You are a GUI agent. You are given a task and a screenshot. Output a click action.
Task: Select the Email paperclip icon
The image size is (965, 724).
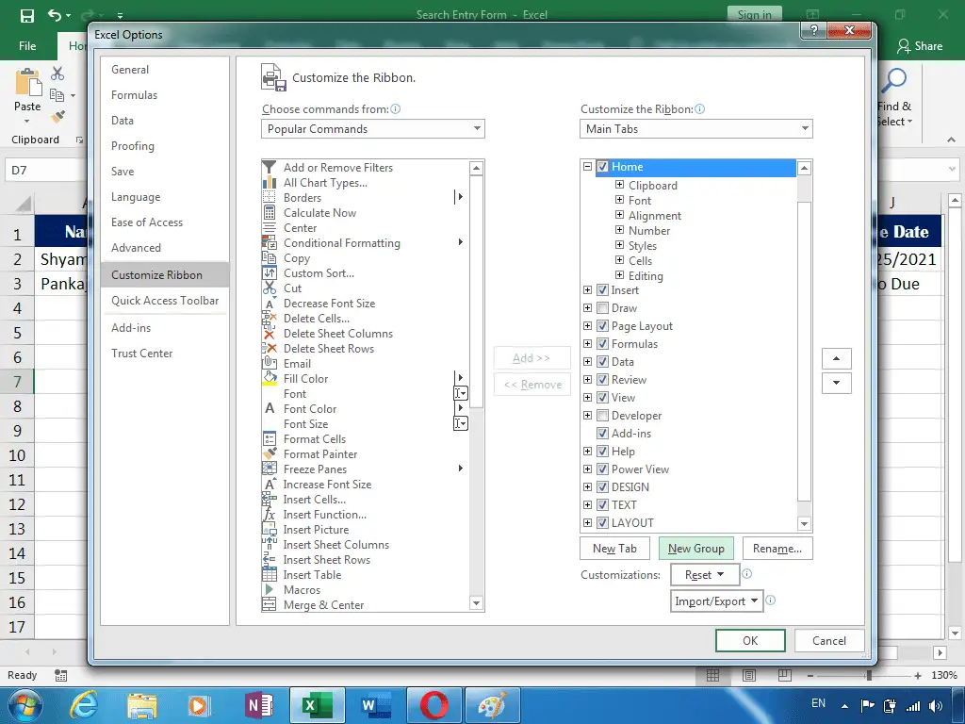(x=269, y=363)
